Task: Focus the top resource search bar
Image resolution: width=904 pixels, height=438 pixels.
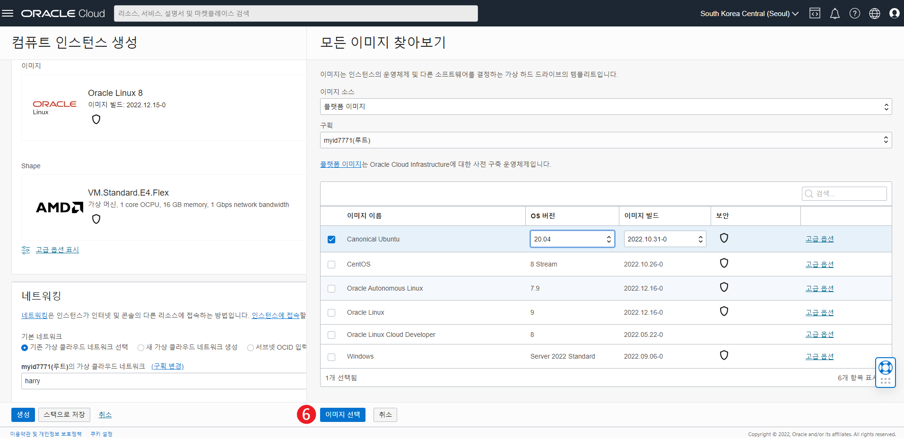Action: pos(296,13)
